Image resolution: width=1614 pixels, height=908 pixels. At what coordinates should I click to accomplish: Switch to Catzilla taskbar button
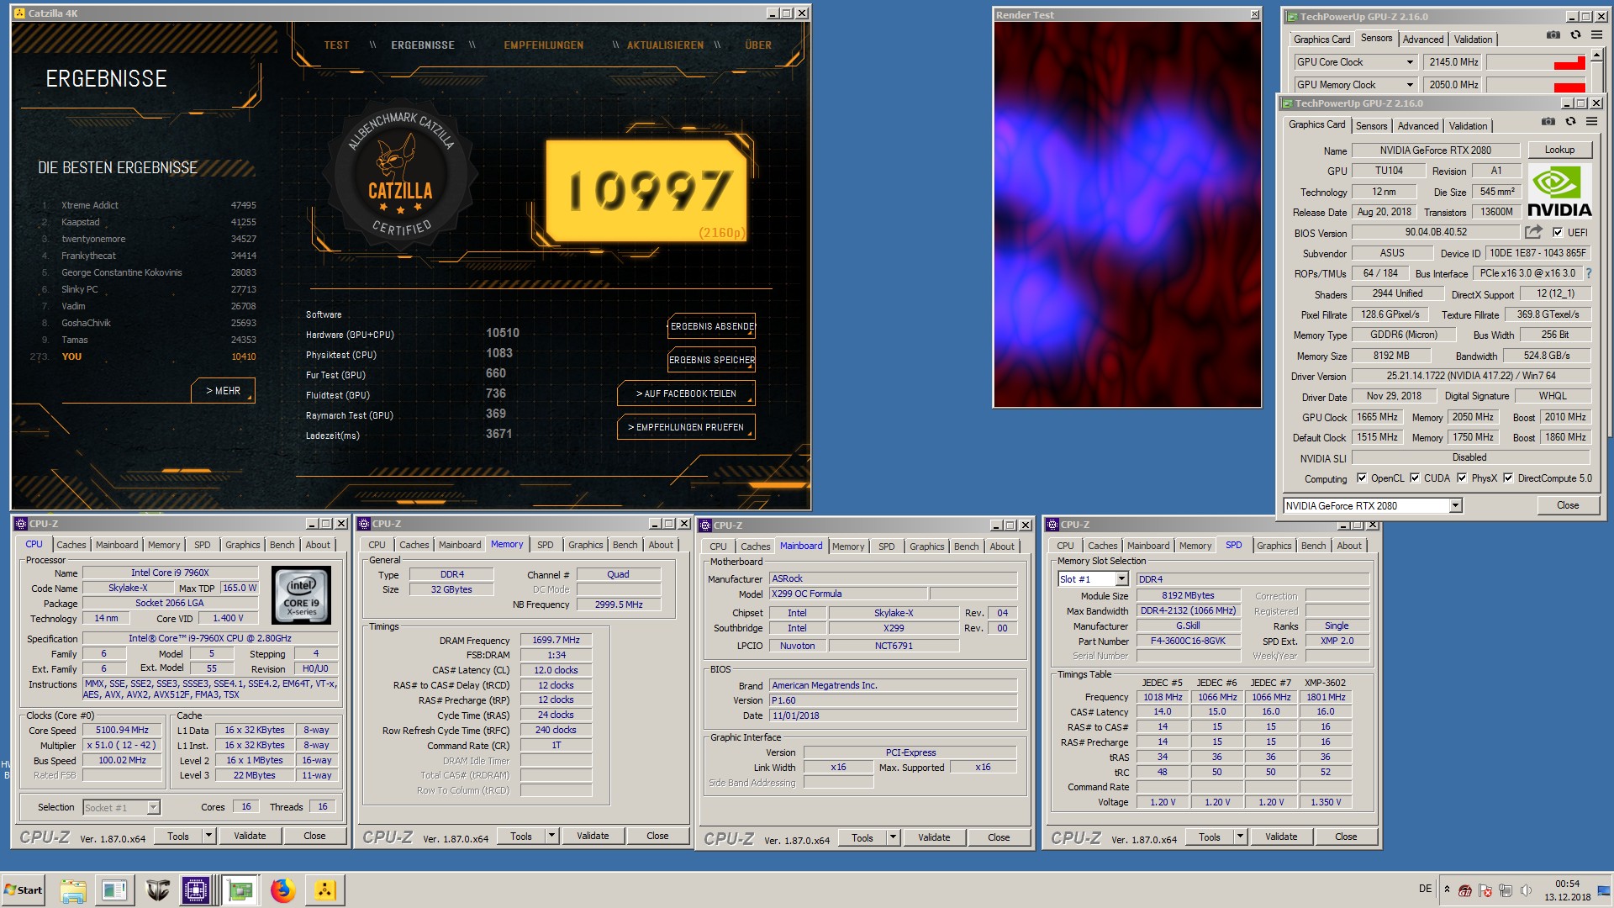[325, 890]
